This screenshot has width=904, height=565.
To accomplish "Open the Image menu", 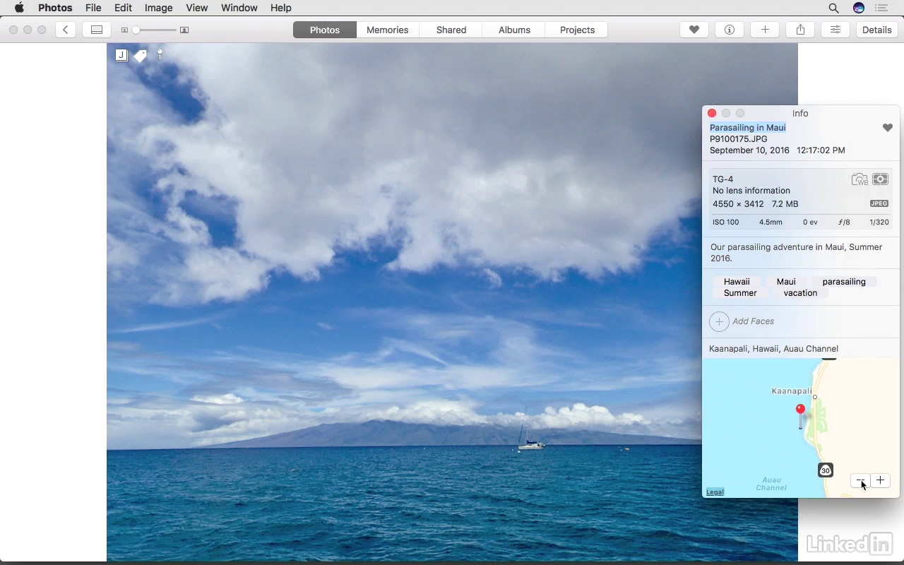I will click(158, 8).
